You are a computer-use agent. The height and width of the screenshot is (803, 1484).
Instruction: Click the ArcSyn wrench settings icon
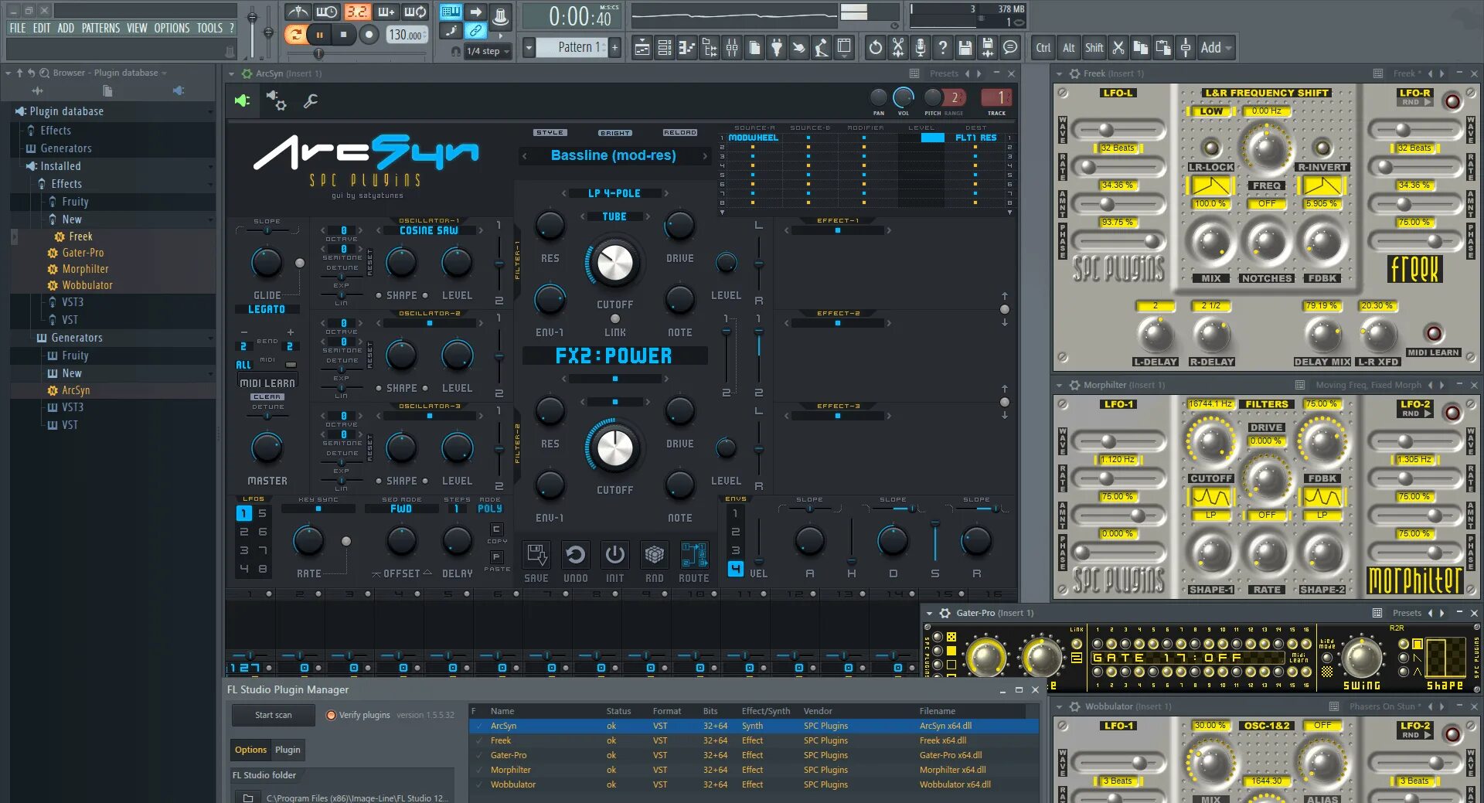[311, 100]
